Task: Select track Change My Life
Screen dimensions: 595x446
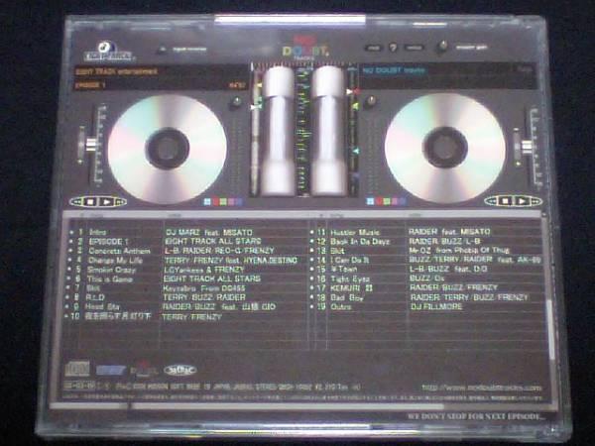Action: pos(115,260)
